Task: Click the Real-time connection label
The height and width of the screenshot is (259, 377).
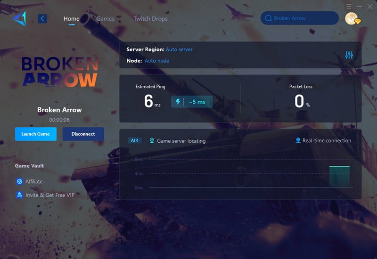Action: pos(327,140)
